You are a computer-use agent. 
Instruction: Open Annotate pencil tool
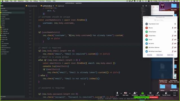(158, 93)
